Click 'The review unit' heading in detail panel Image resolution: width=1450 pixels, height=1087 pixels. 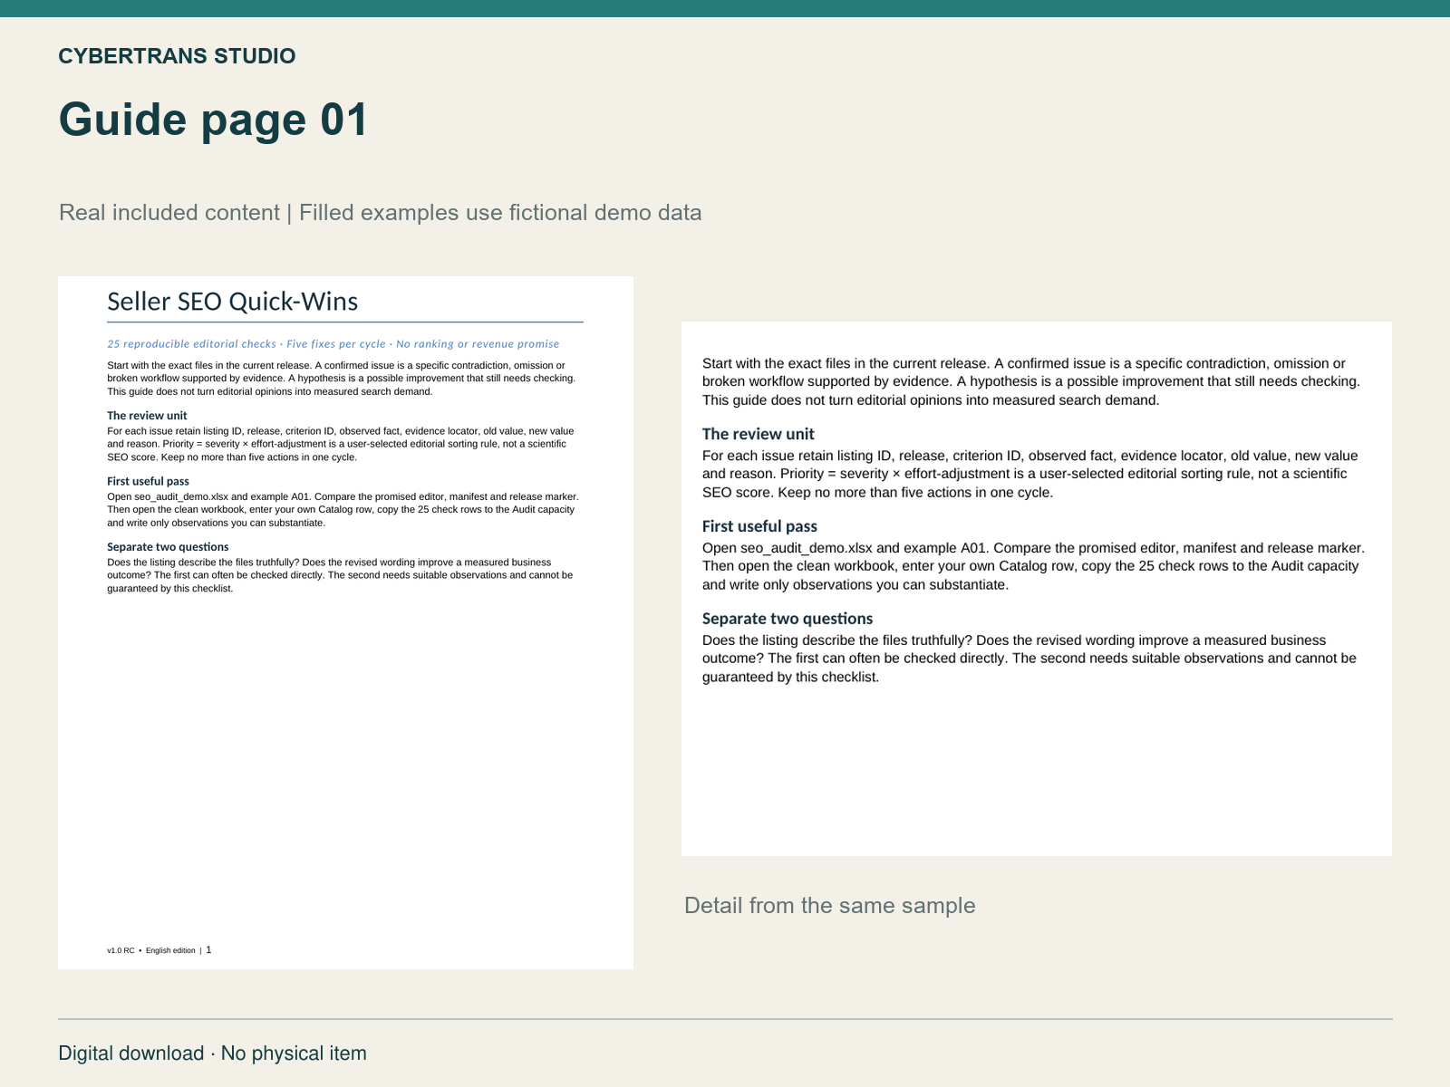tap(758, 434)
